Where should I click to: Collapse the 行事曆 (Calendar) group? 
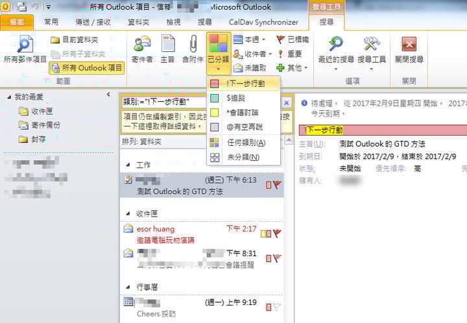[128, 287]
